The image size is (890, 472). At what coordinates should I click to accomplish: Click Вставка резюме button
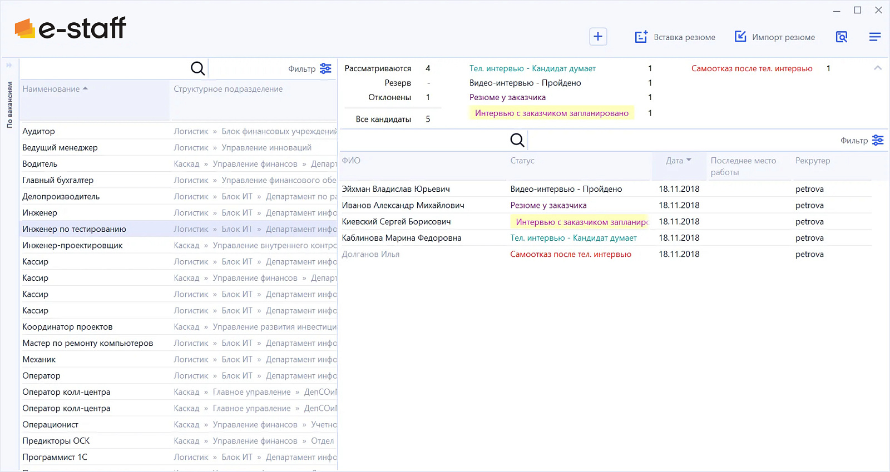675,37
